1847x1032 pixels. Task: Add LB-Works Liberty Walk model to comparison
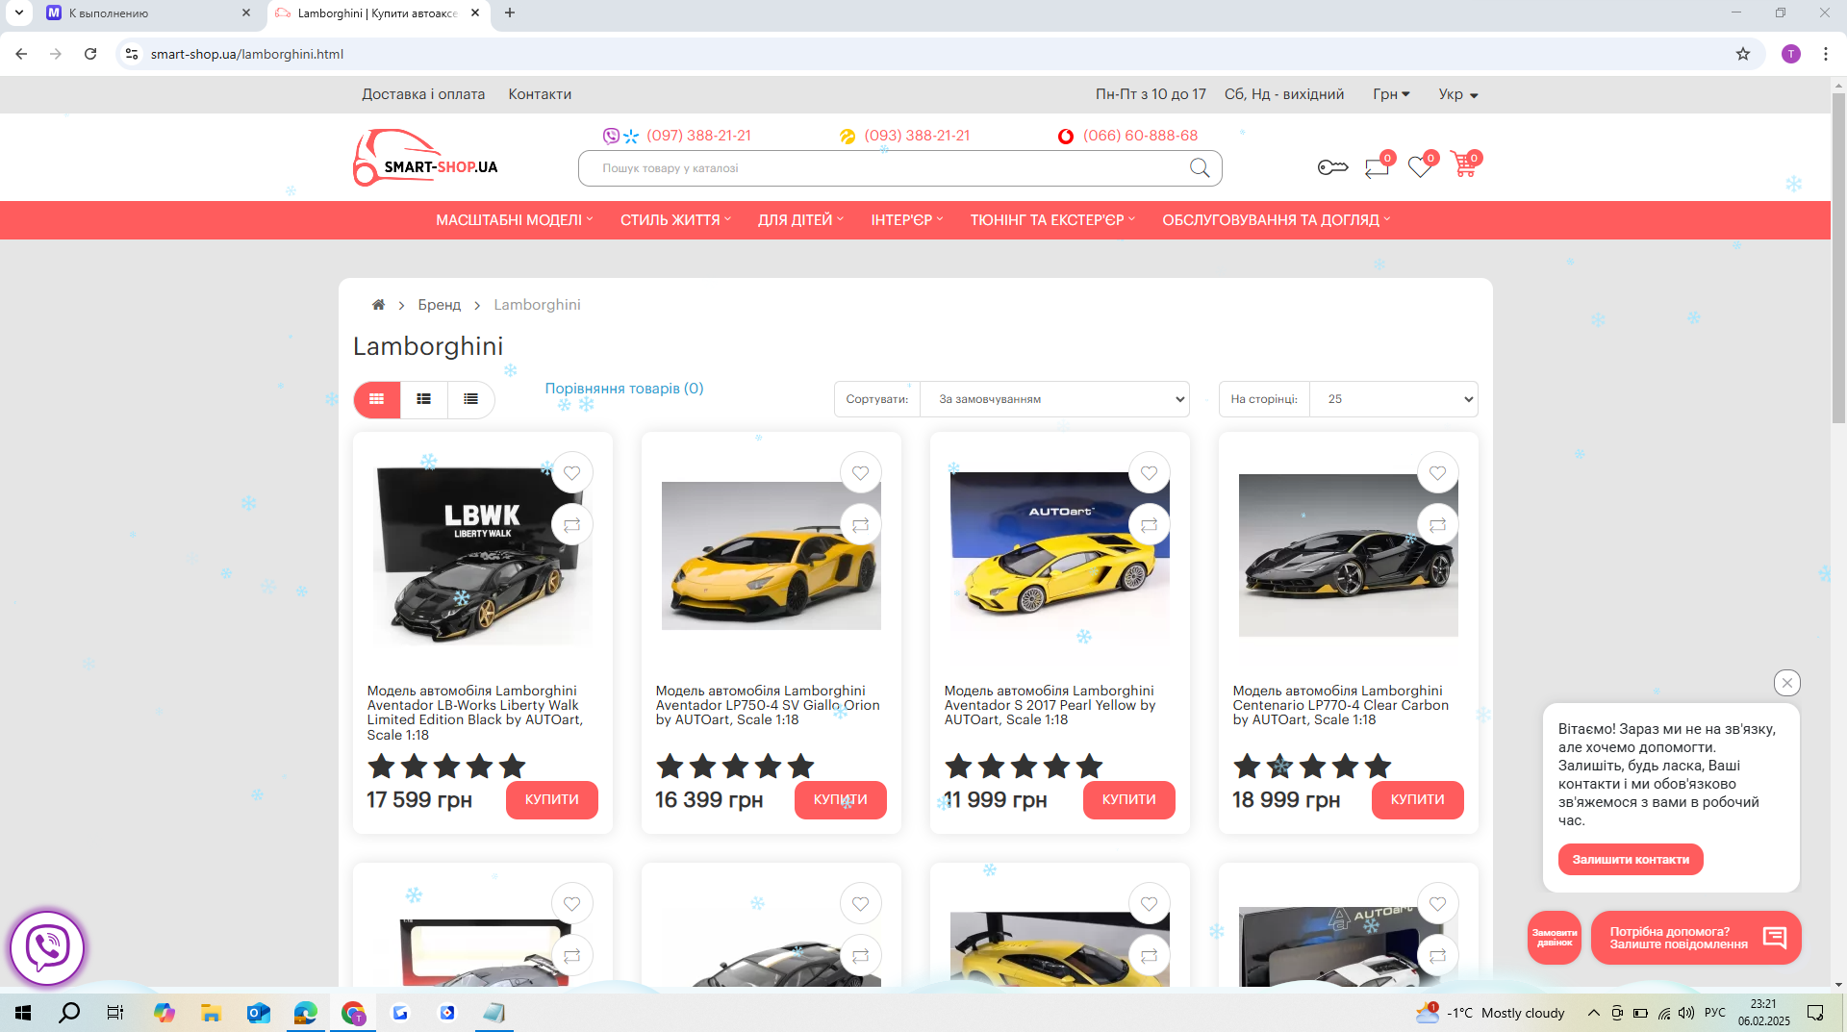pos(572,525)
